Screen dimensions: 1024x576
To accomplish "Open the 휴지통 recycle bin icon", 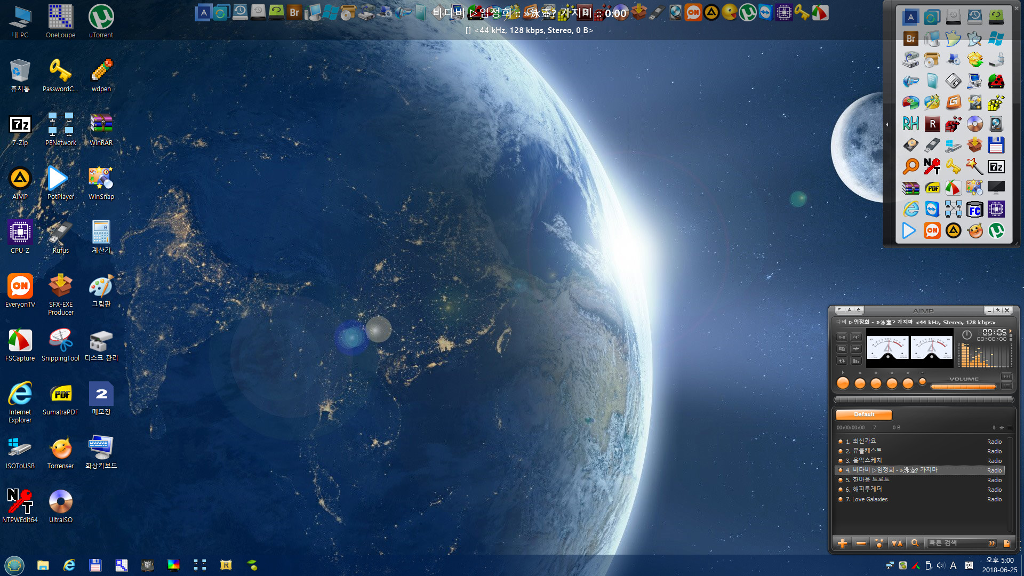I will [x=20, y=75].
